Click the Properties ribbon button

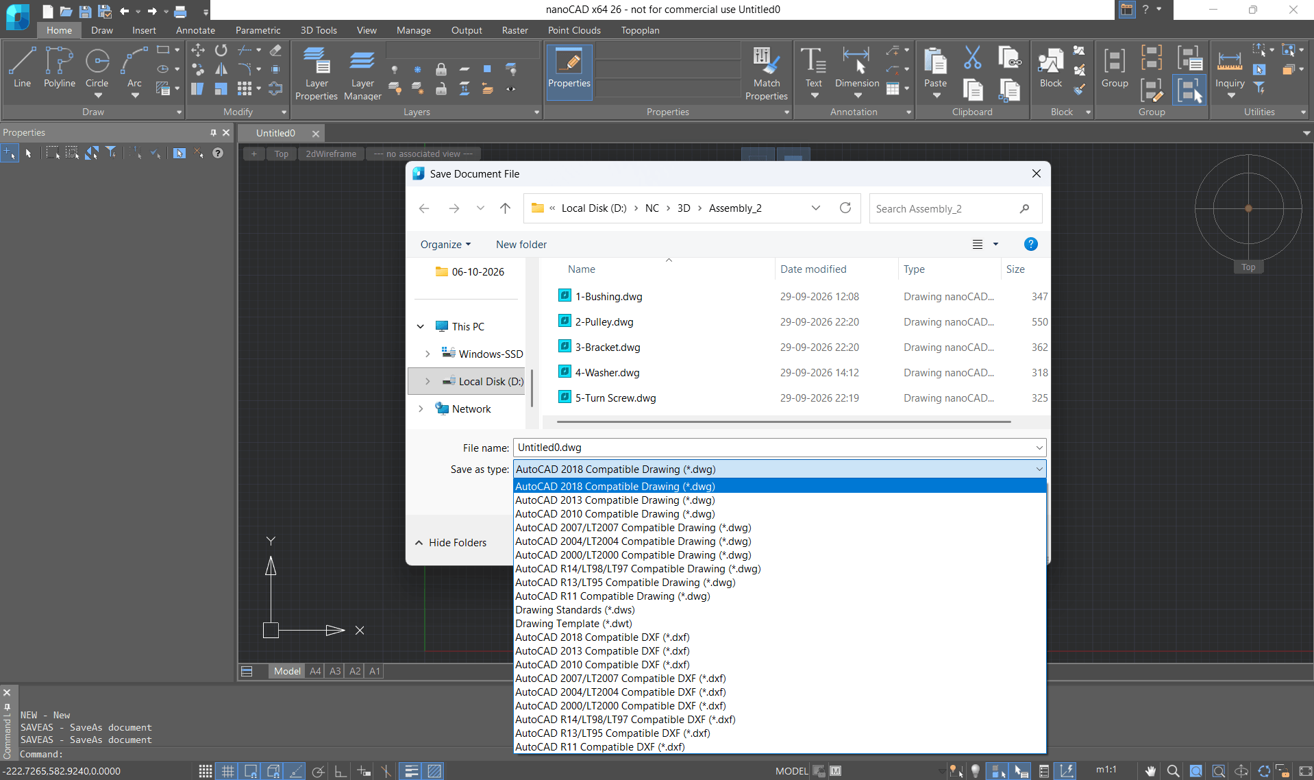(x=569, y=72)
